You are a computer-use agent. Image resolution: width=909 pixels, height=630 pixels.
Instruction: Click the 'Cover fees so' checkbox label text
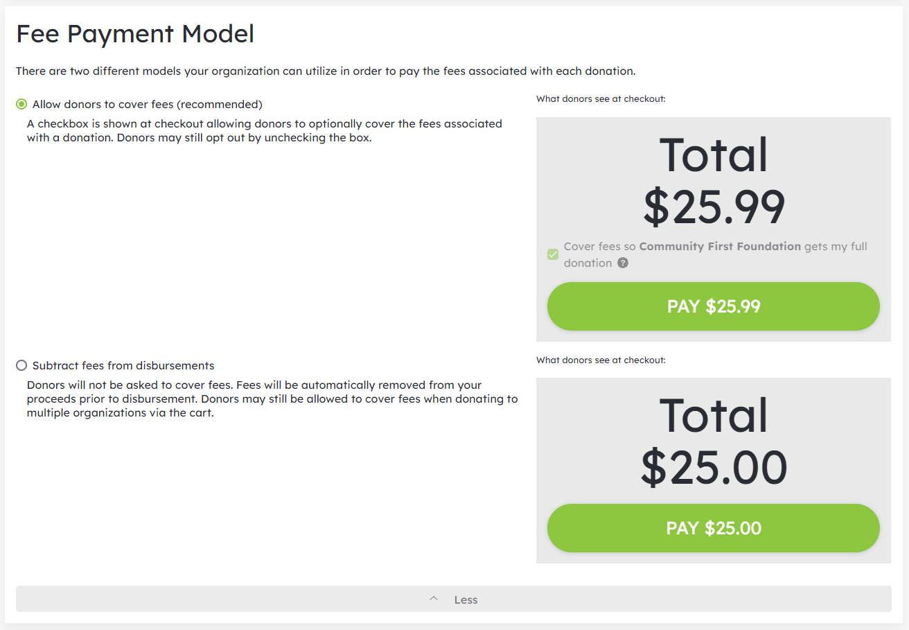click(x=600, y=247)
